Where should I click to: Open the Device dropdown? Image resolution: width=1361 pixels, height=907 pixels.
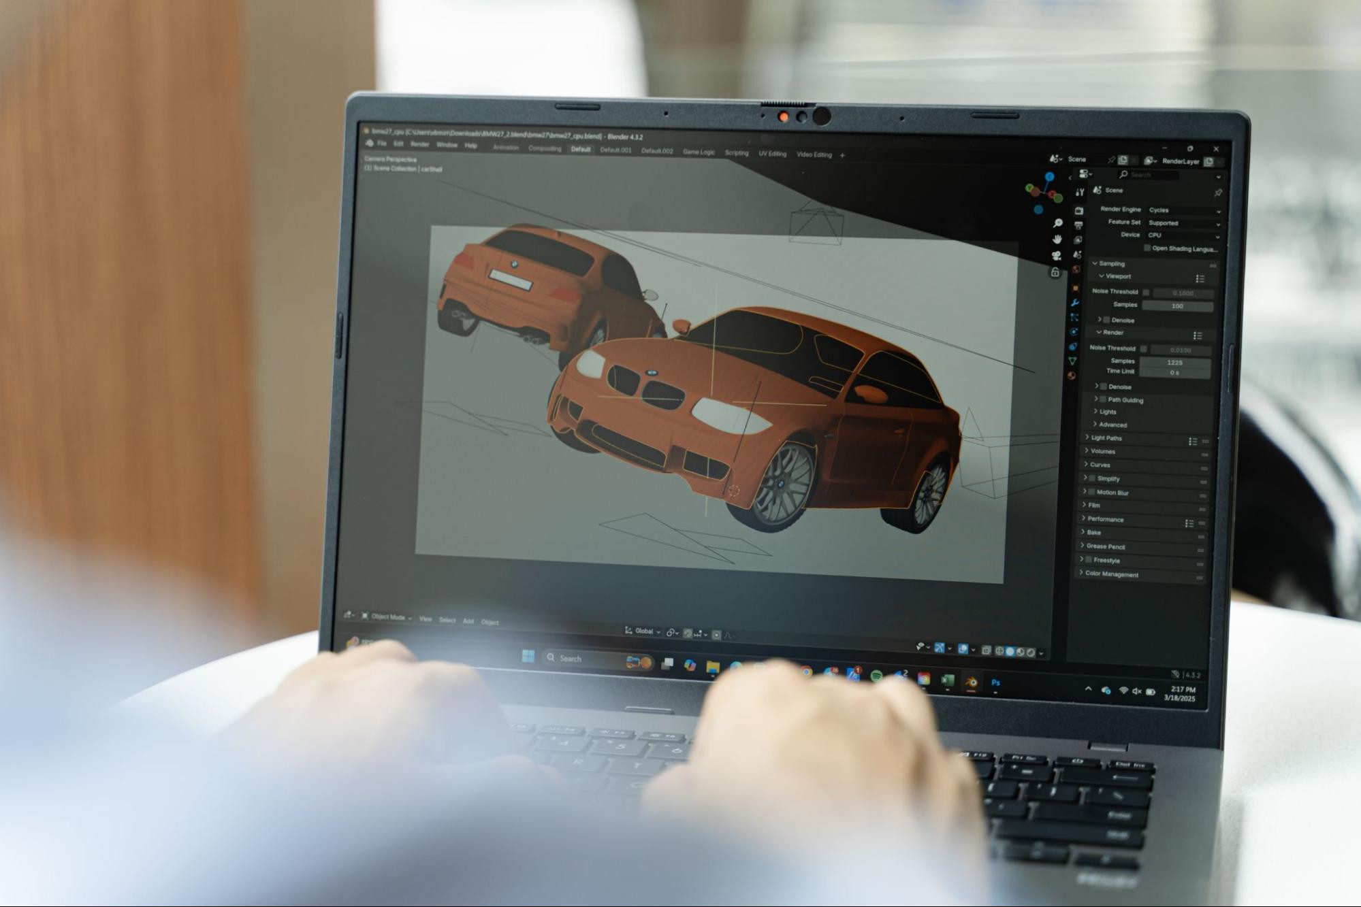1183,236
